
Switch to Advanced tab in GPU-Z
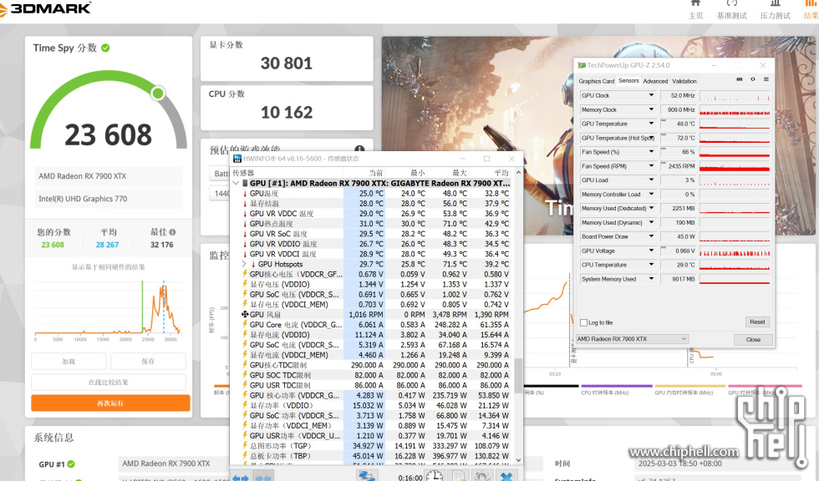coord(655,81)
